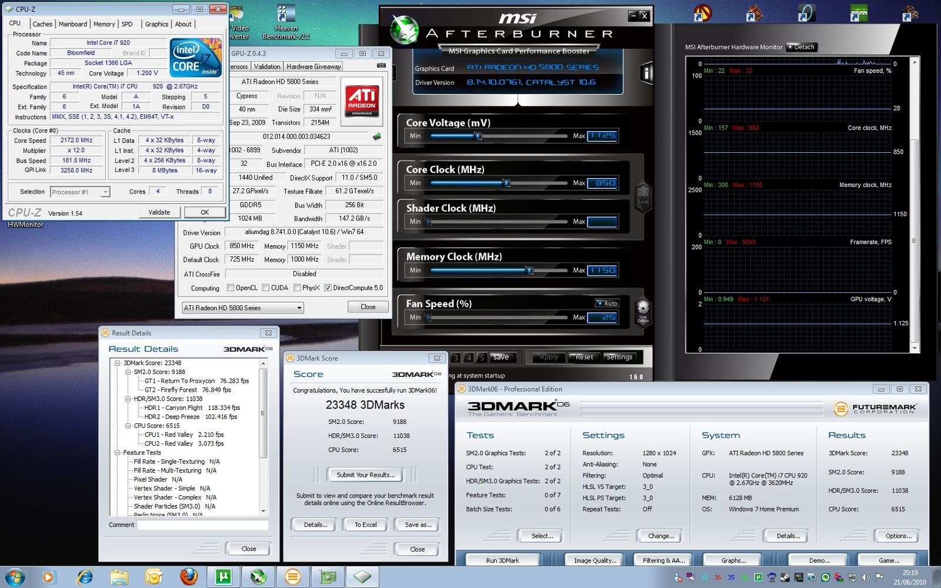Select Afterburner profile slot 5
The height and width of the screenshot is (588, 941).
point(482,358)
